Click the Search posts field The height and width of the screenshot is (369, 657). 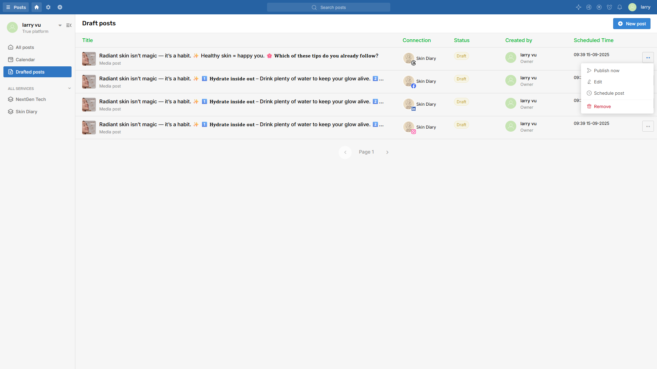click(329, 7)
